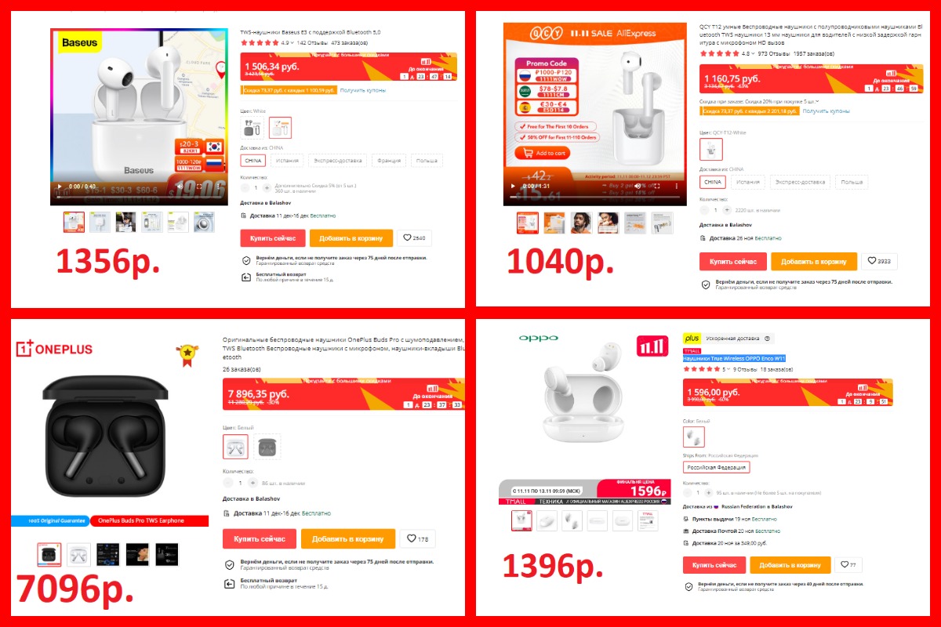Click Получить купоны link on the Baseus listing

[x=363, y=90]
